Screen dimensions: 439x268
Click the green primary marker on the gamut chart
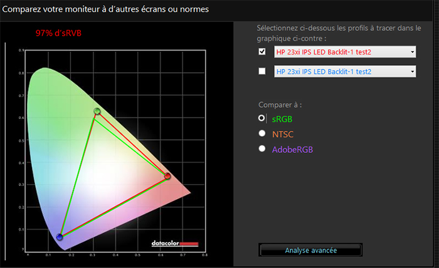[97, 111]
